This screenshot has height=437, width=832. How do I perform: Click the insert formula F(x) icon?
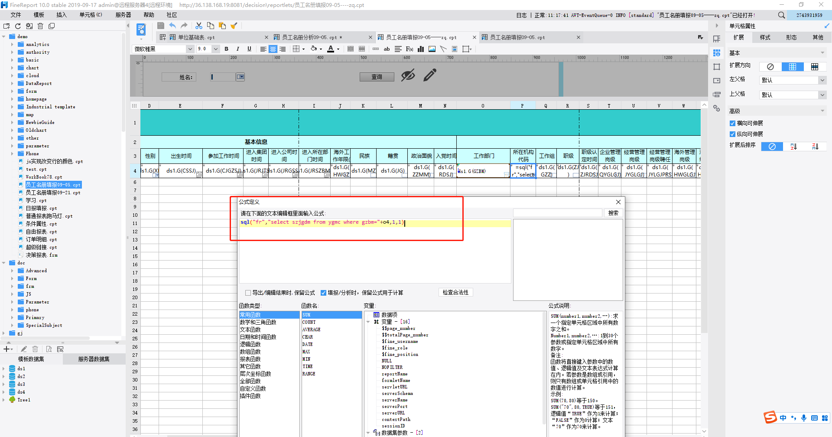coord(409,49)
